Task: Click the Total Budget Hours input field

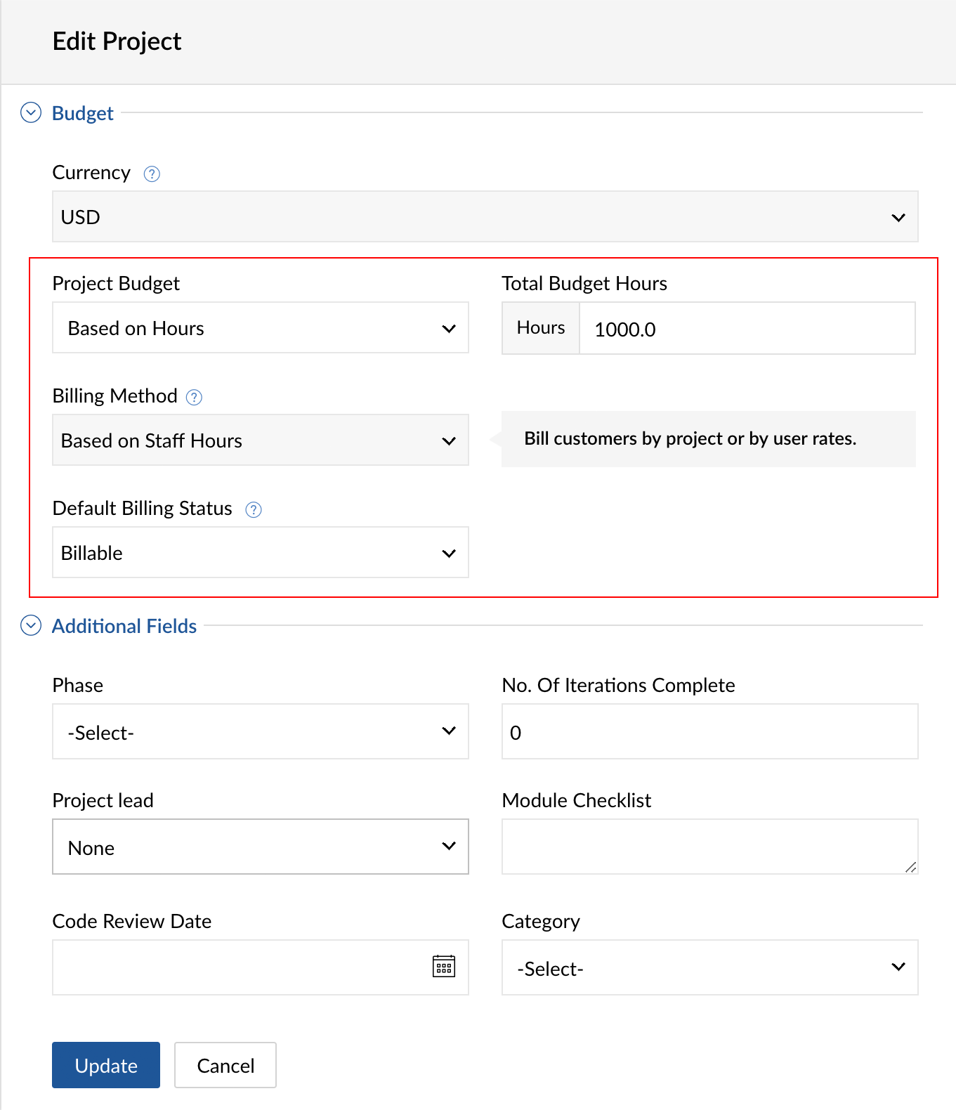Action: click(x=746, y=329)
